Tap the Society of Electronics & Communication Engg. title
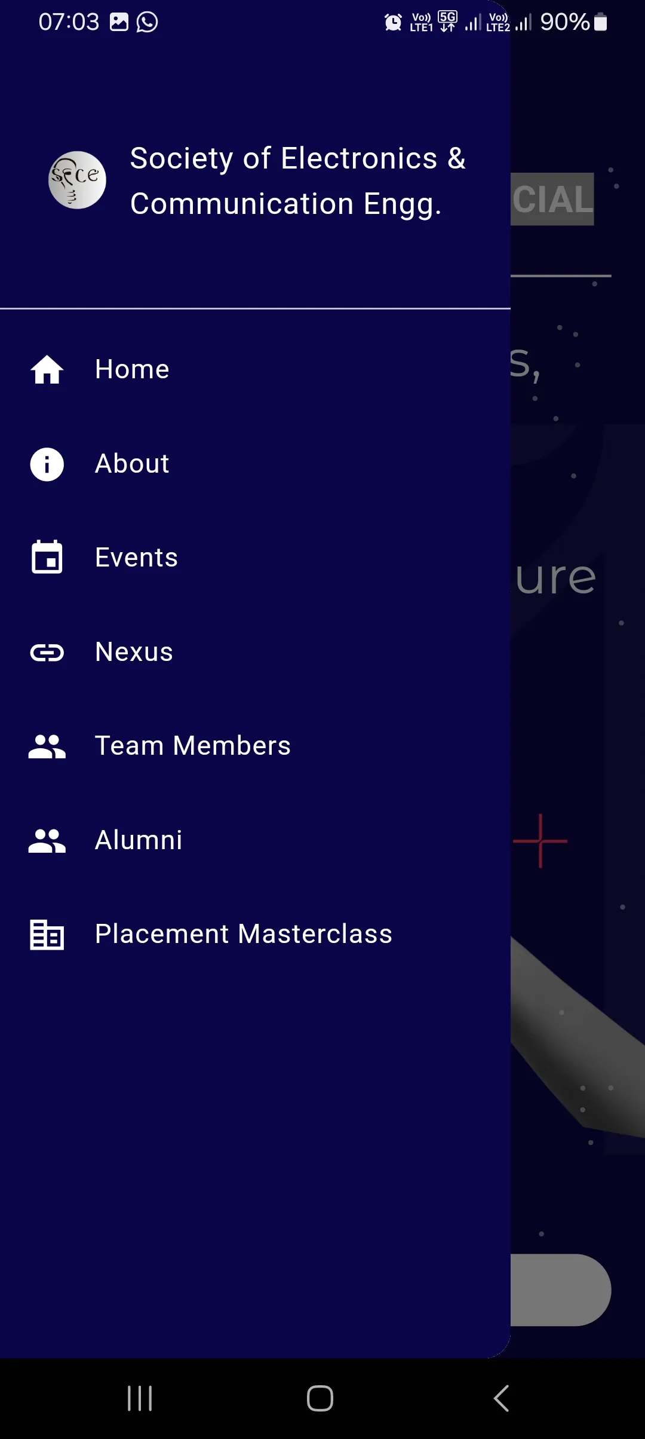 click(297, 181)
